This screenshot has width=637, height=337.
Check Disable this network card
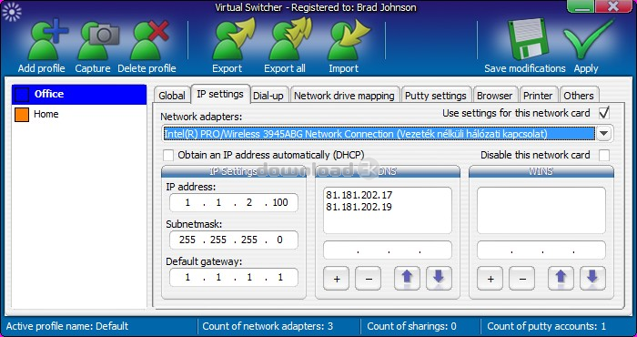[x=604, y=155]
